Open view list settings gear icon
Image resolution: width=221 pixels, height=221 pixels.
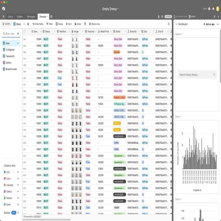coord(18,33)
